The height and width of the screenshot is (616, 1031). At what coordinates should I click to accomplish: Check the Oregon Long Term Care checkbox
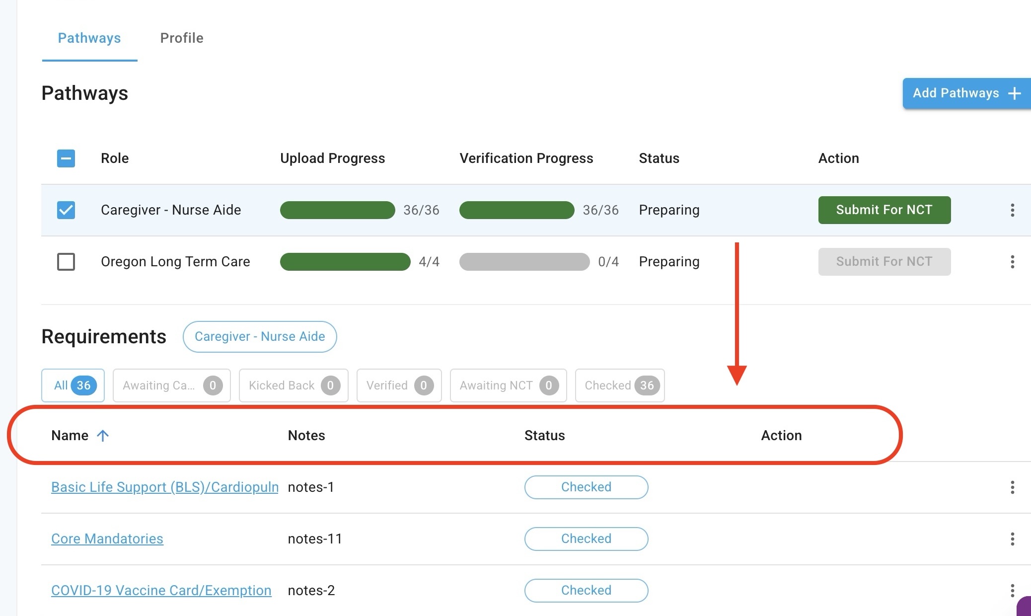tap(66, 262)
